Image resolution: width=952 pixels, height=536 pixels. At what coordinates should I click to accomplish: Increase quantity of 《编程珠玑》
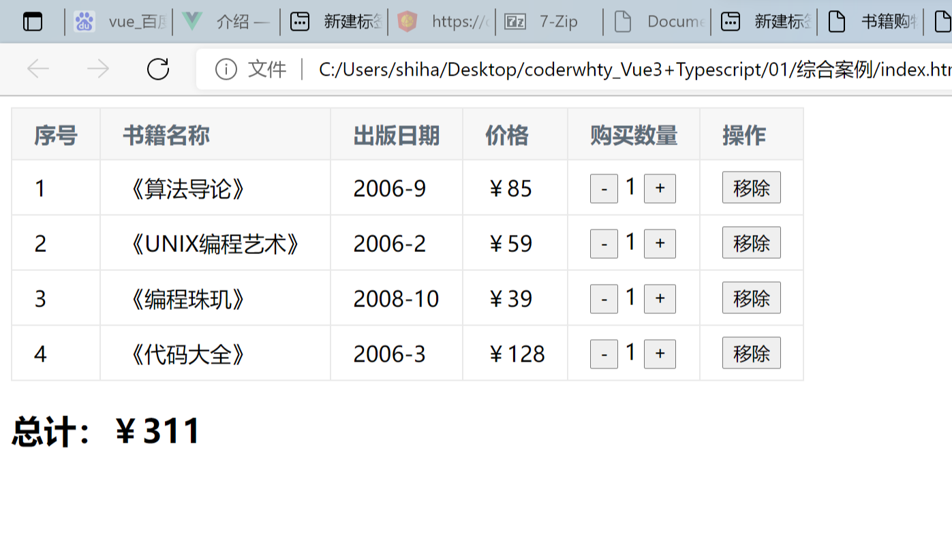point(660,299)
